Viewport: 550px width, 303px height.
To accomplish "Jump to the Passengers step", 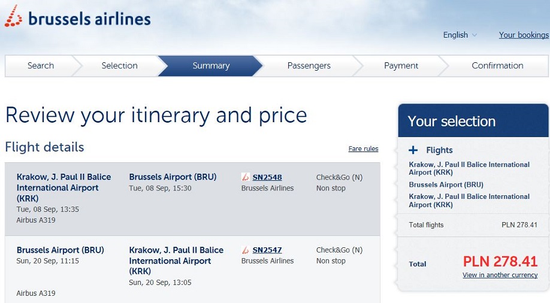I will pyautogui.click(x=309, y=66).
